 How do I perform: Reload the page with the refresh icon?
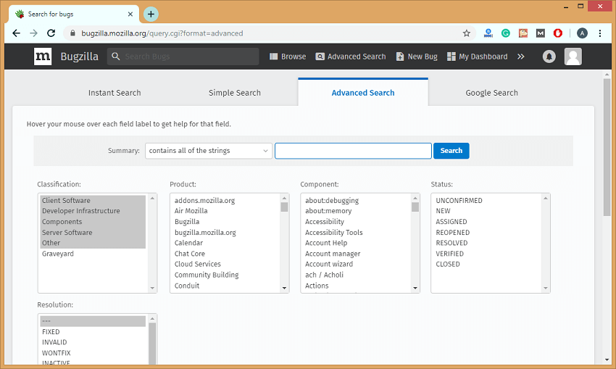coord(51,33)
